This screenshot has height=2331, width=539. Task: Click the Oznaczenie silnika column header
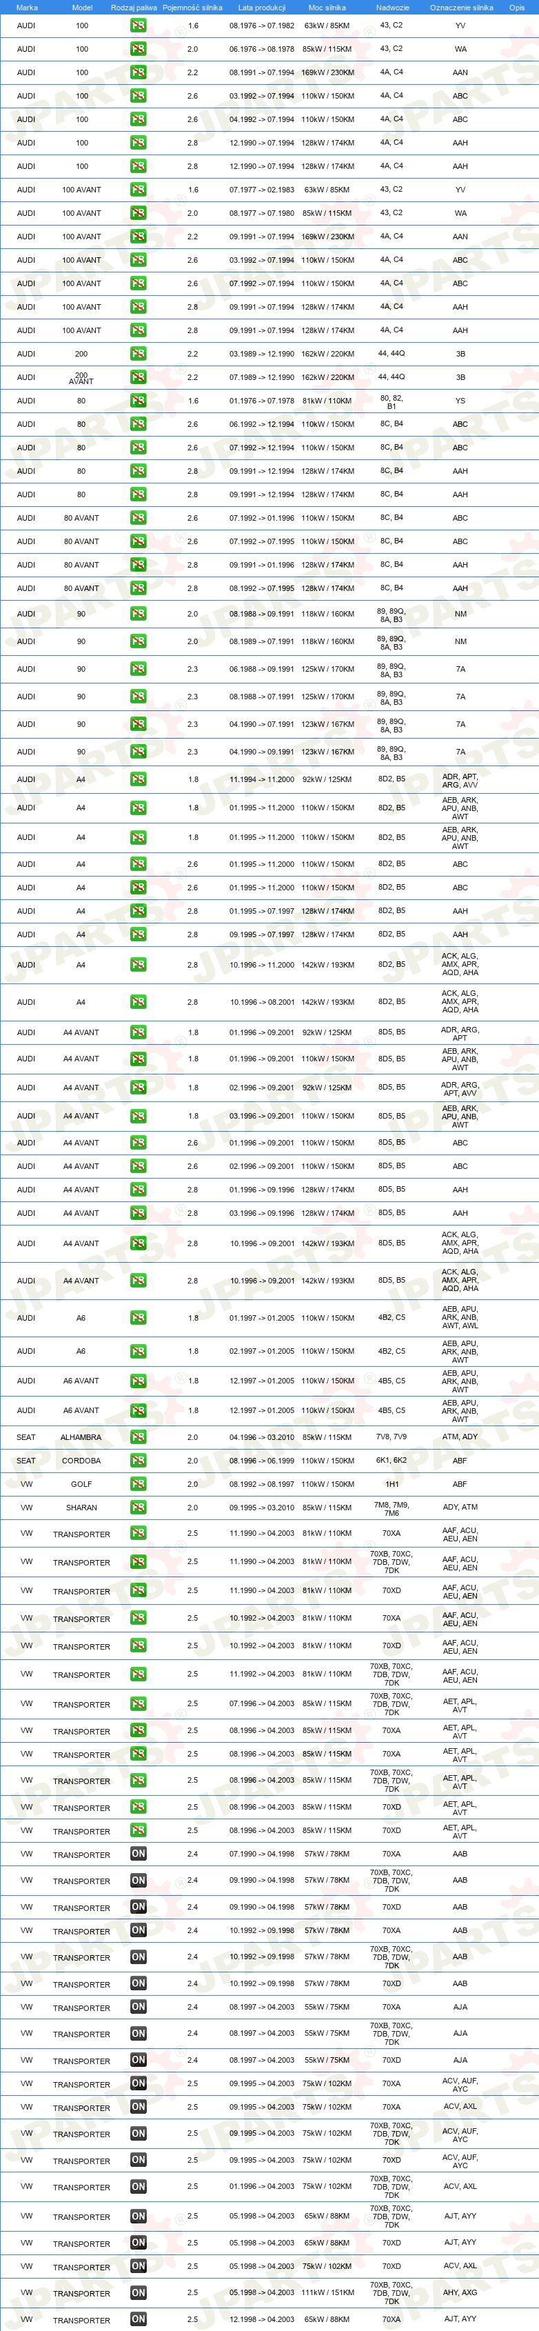[x=461, y=7]
